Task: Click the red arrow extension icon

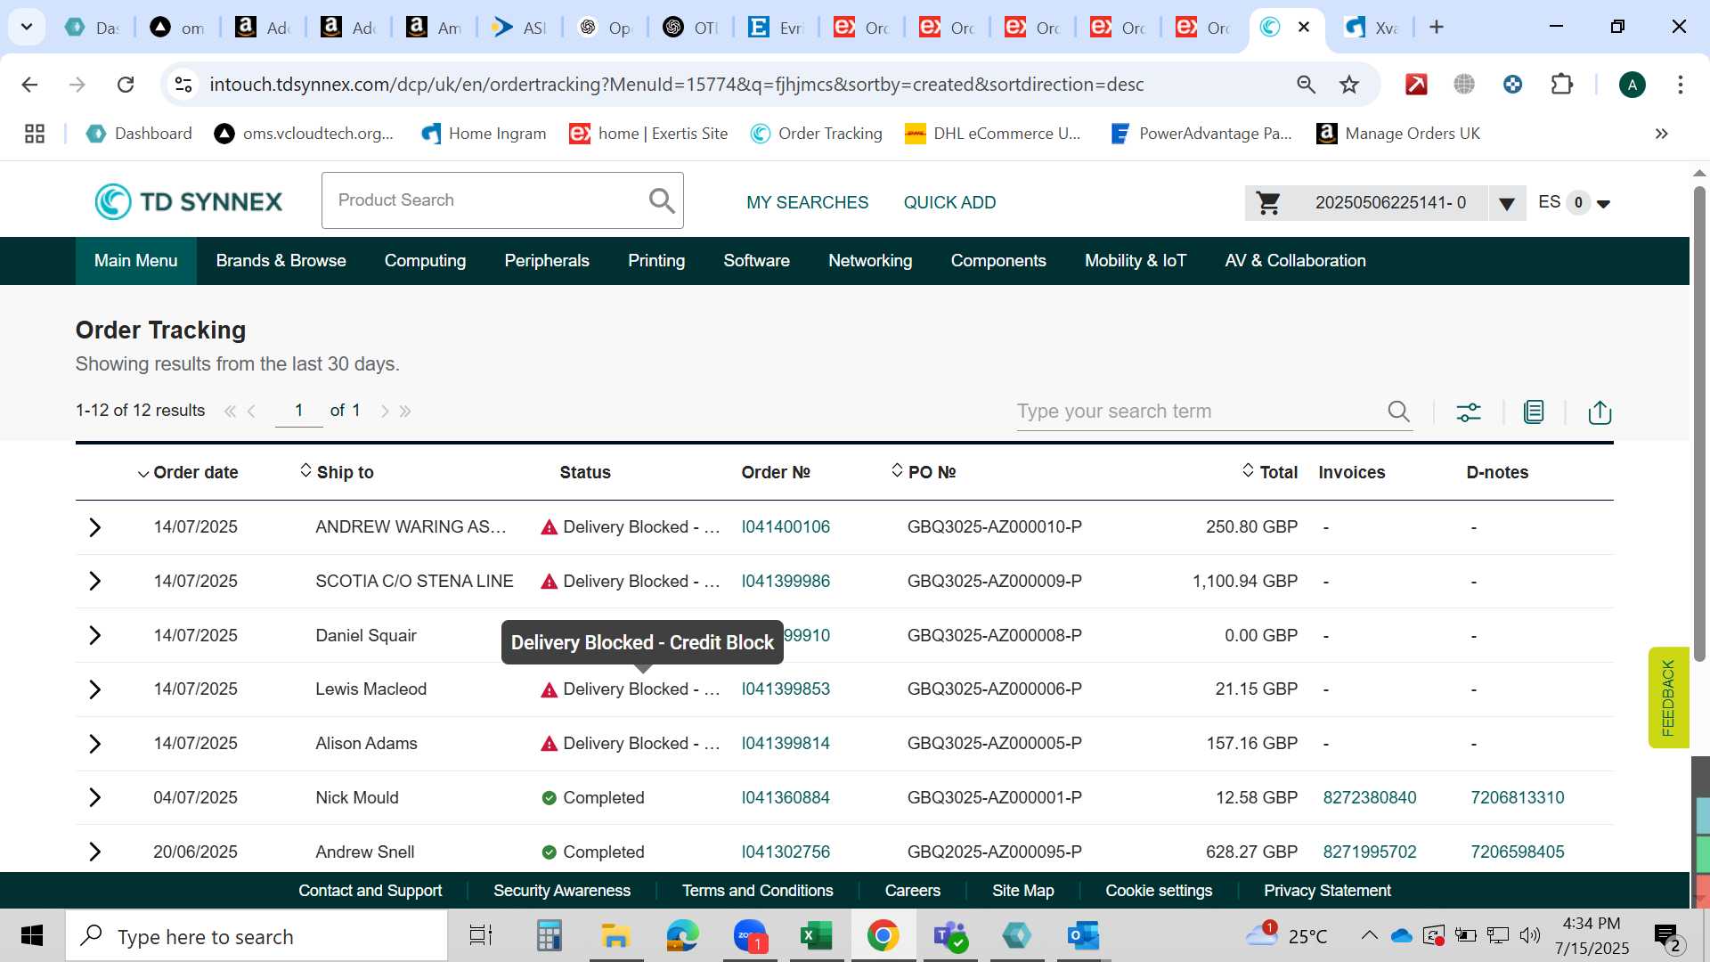Action: (x=1416, y=85)
